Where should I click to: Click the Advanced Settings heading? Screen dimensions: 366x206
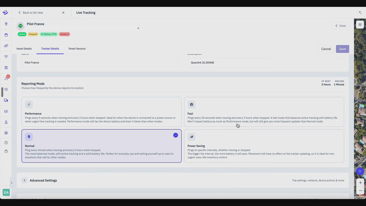(x=43, y=180)
